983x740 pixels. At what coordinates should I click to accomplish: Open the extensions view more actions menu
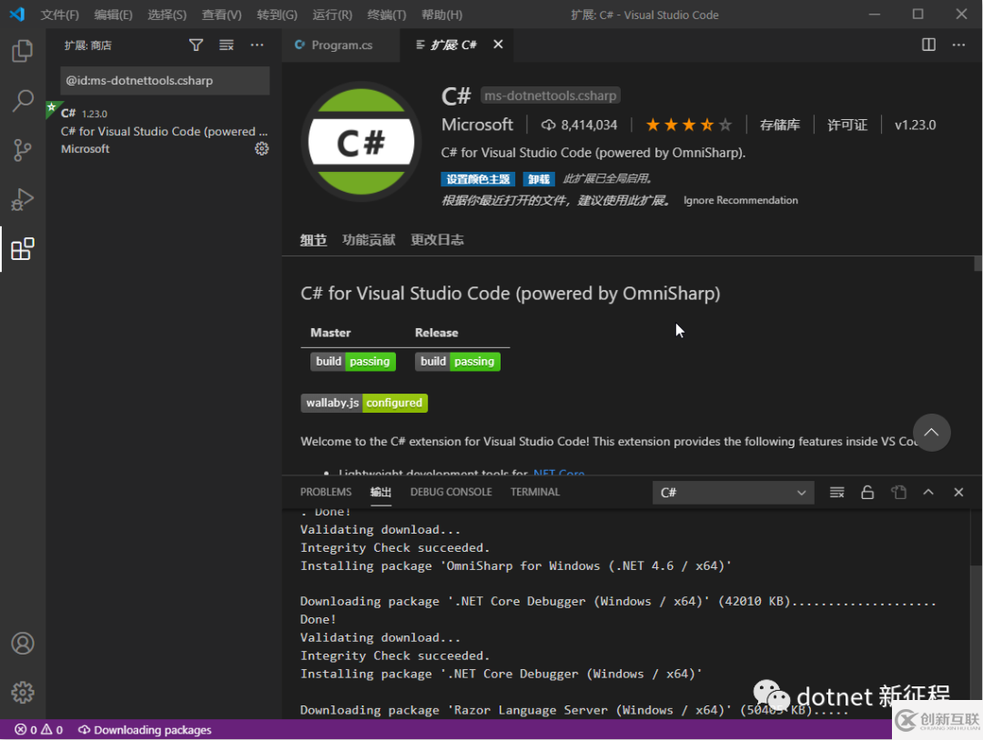pyautogui.click(x=258, y=45)
